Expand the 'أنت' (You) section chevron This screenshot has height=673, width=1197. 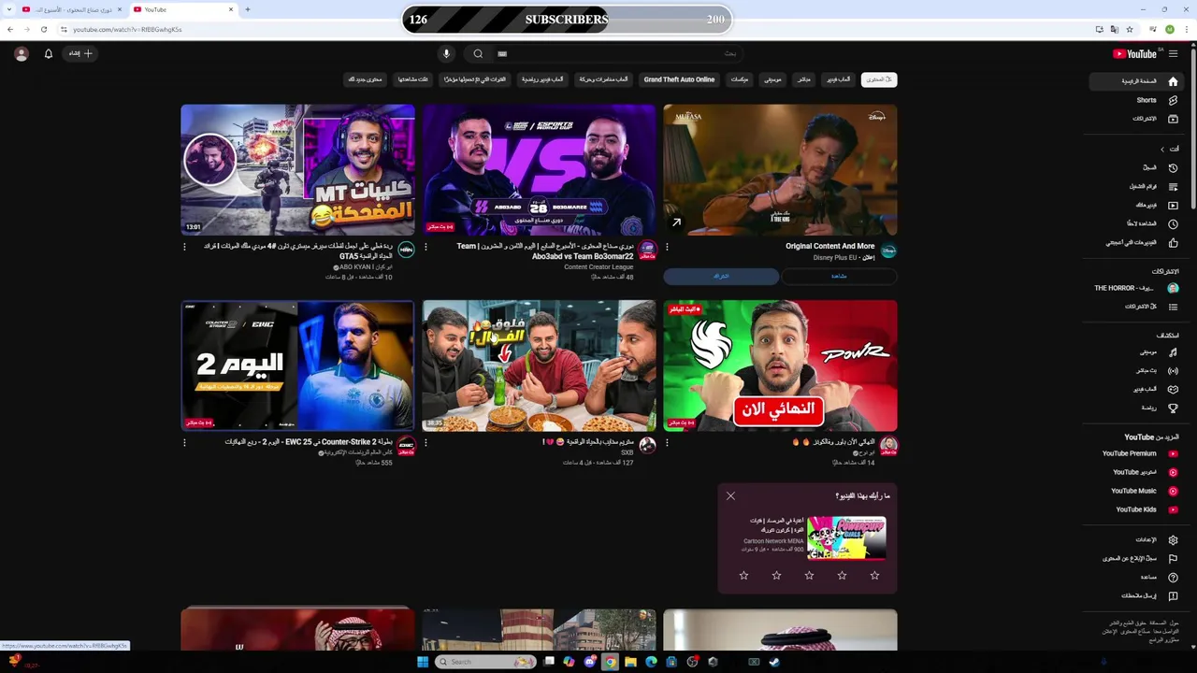click(1162, 149)
